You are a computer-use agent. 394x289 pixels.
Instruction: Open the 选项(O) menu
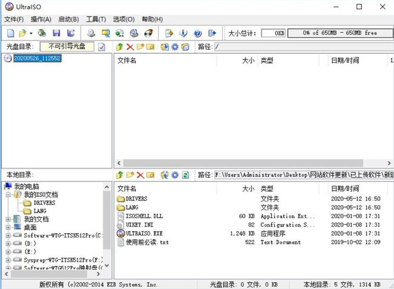pyautogui.click(x=124, y=19)
